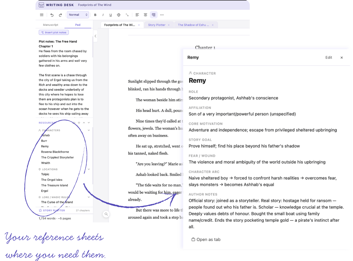
Task: Toggle bold formatting
Action: click(95, 15)
